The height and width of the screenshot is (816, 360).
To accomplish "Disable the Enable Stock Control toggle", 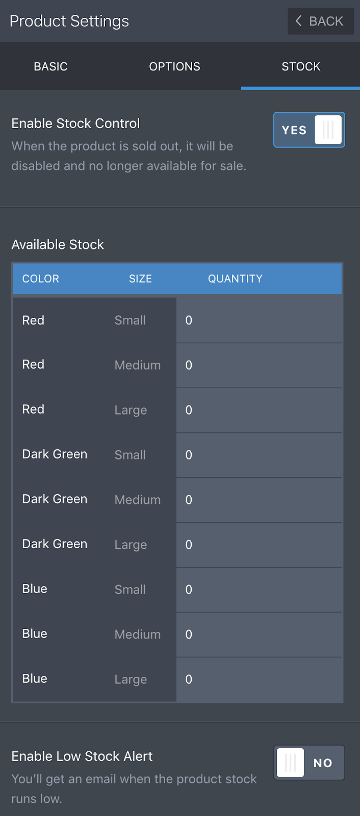I will (x=309, y=130).
